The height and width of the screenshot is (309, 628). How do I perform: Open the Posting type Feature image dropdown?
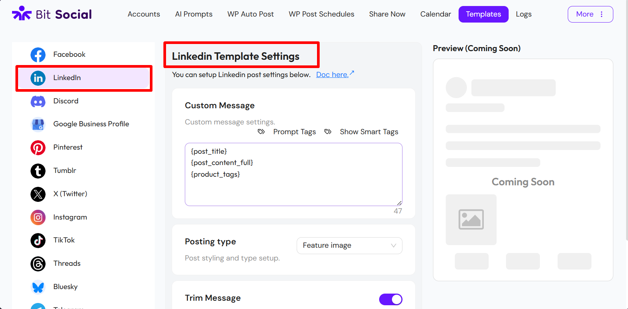tap(349, 245)
